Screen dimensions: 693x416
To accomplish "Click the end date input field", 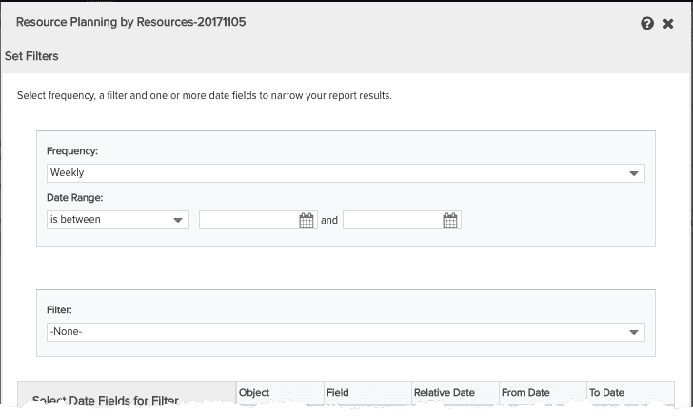I will click(x=392, y=220).
